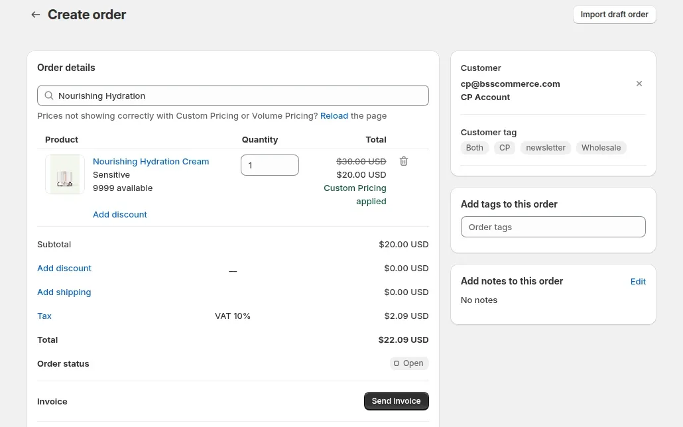Focus the product search field
Screen dimensions: 683x427
pyautogui.click(x=233, y=95)
